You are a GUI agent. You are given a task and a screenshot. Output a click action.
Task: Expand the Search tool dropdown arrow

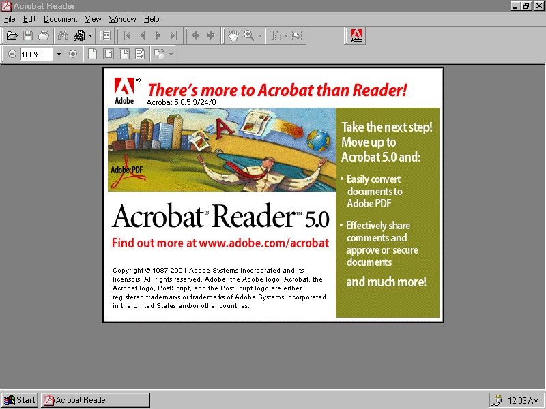90,35
